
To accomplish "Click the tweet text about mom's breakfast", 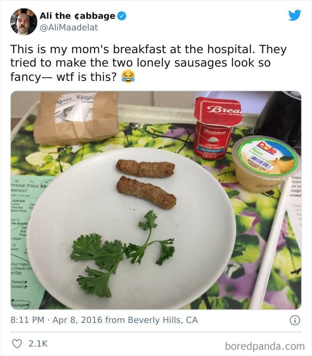I will click(x=140, y=63).
